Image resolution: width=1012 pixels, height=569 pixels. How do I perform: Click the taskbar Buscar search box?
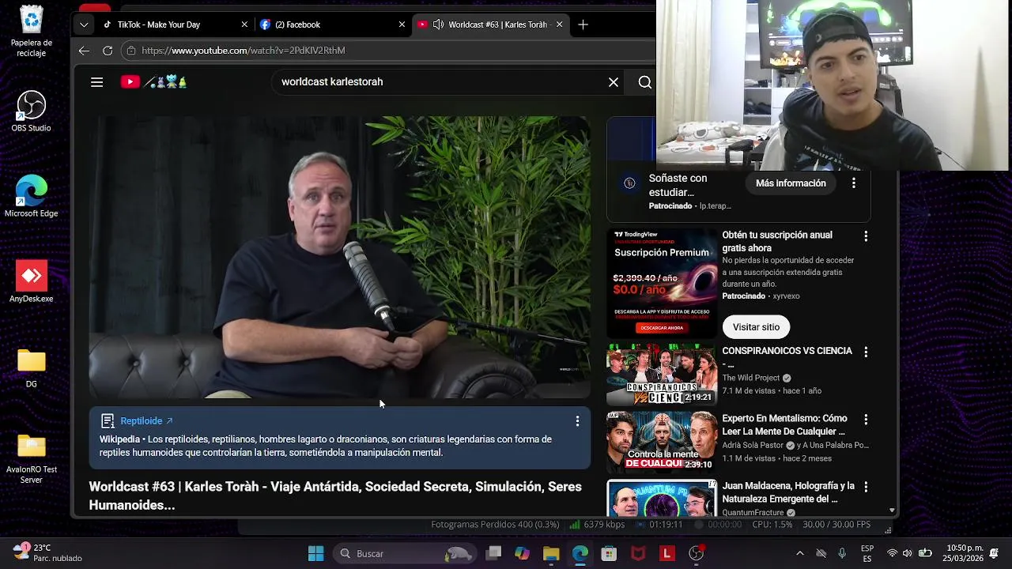click(403, 553)
